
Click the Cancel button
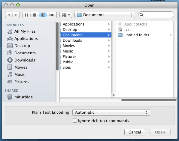135,132
